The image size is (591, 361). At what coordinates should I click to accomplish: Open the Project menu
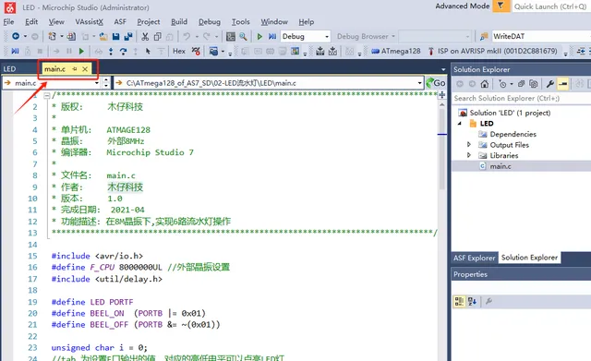148,22
